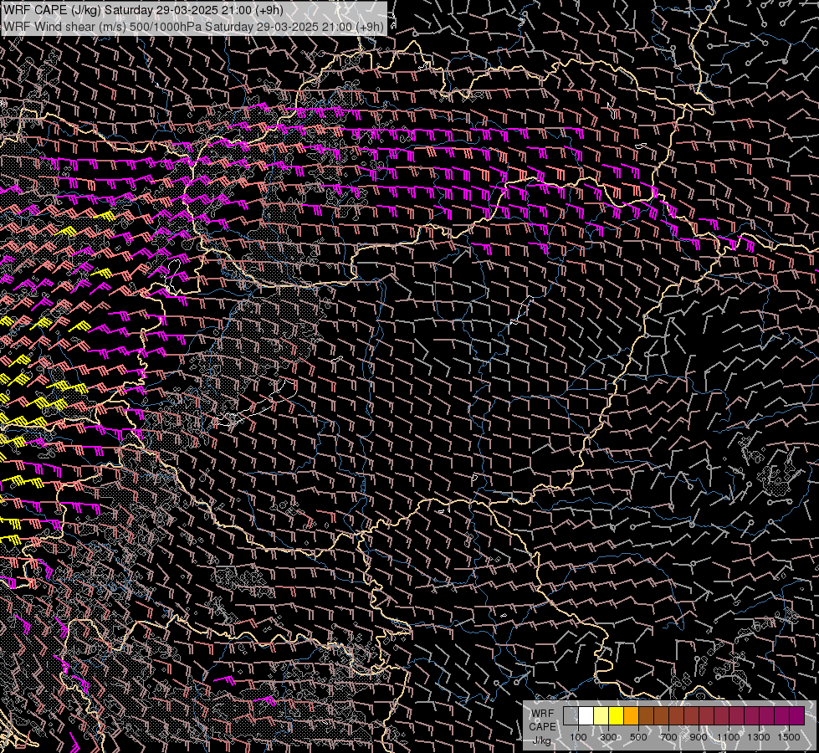Click the legend value 700

click(x=668, y=737)
